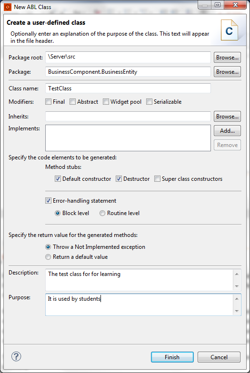250x373 pixels.
Task: Click the help question mark icon
Action: [x=16, y=356]
